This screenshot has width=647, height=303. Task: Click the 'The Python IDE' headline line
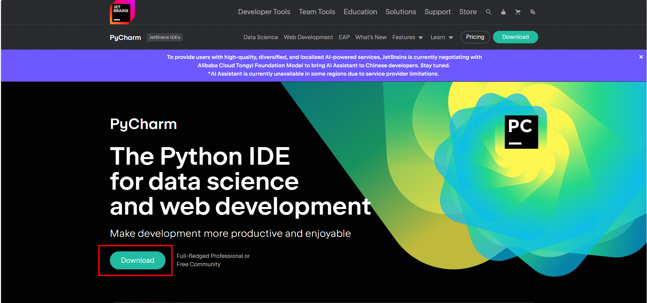(x=200, y=156)
